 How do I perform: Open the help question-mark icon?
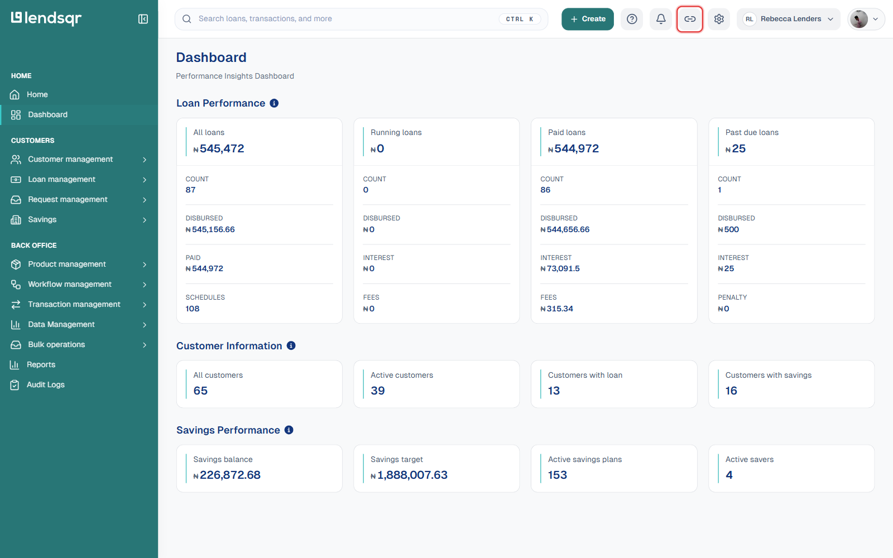click(x=632, y=19)
